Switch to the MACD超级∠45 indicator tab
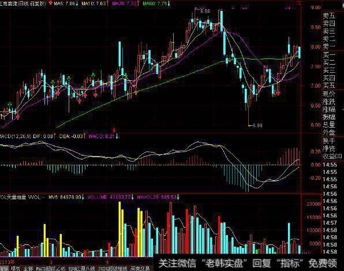This screenshot has width=344, height=271. click(51, 269)
